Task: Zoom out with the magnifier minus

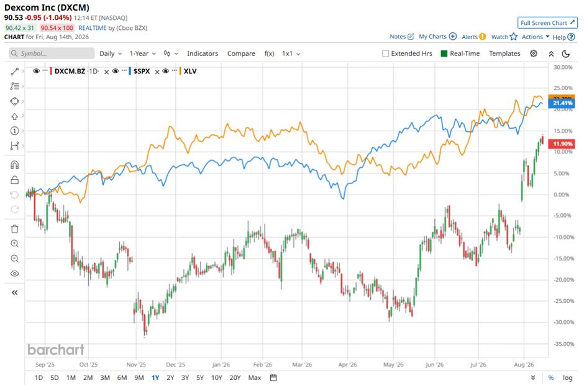Action: pos(14,259)
